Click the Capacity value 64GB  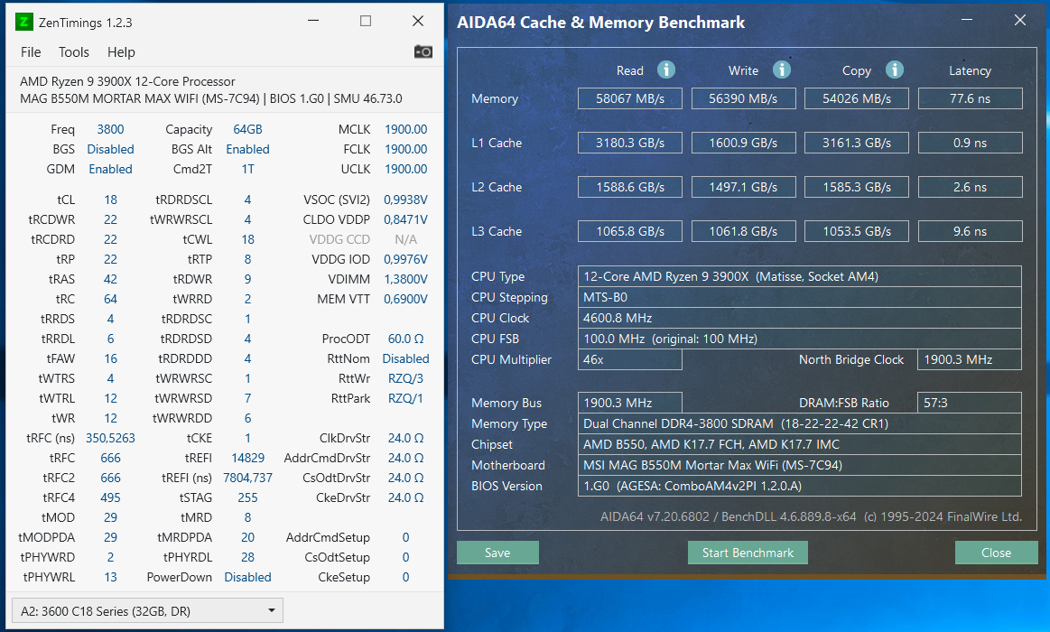(247, 129)
